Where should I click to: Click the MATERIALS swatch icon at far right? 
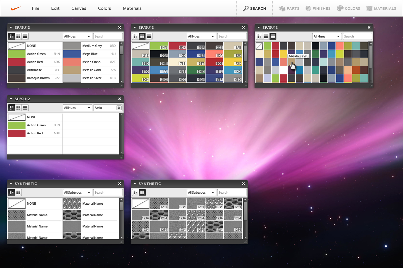(x=369, y=8)
